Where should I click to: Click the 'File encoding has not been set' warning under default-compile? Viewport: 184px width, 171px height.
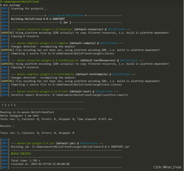88,50
